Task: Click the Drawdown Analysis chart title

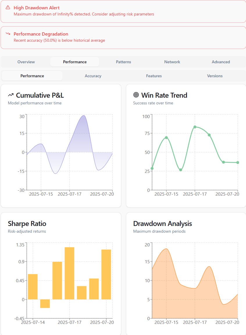Action: click(162, 224)
